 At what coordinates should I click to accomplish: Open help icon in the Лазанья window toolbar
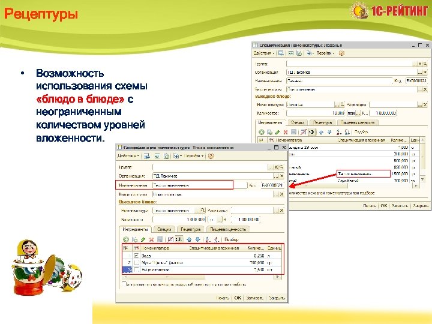341,53
